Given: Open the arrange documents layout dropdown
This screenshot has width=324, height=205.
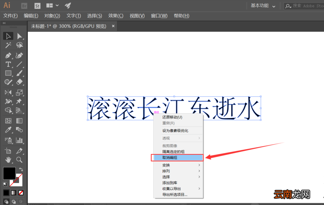Looking at the screenshot, I should point(52,6).
